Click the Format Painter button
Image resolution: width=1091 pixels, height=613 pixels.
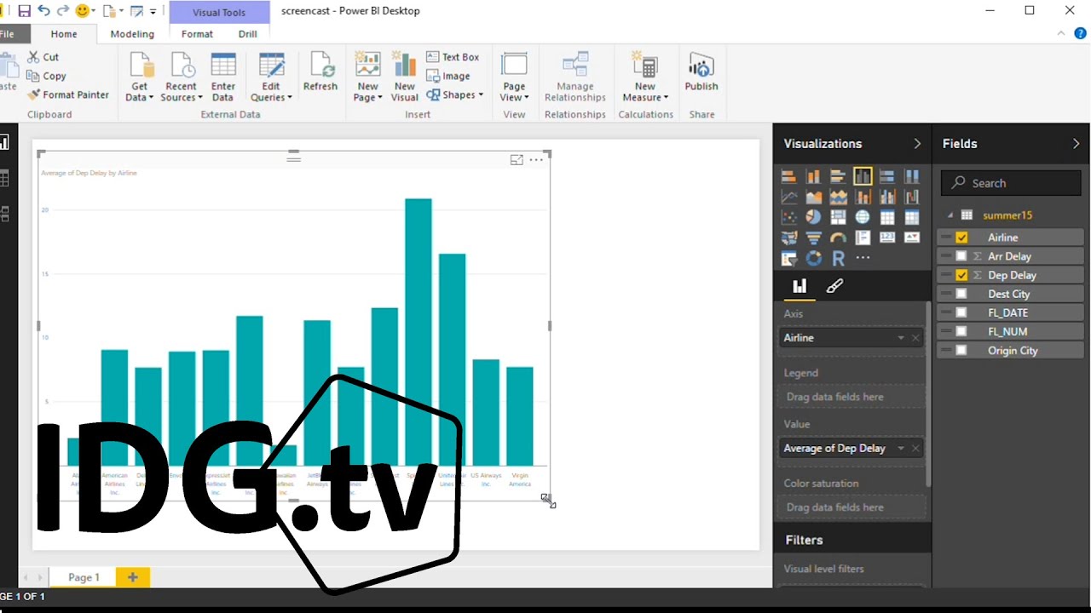(x=68, y=95)
